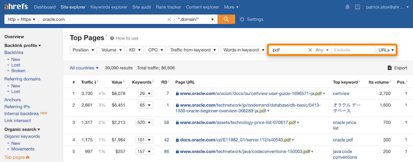
Task: Click the Exclude input field
Action: click(353, 50)
